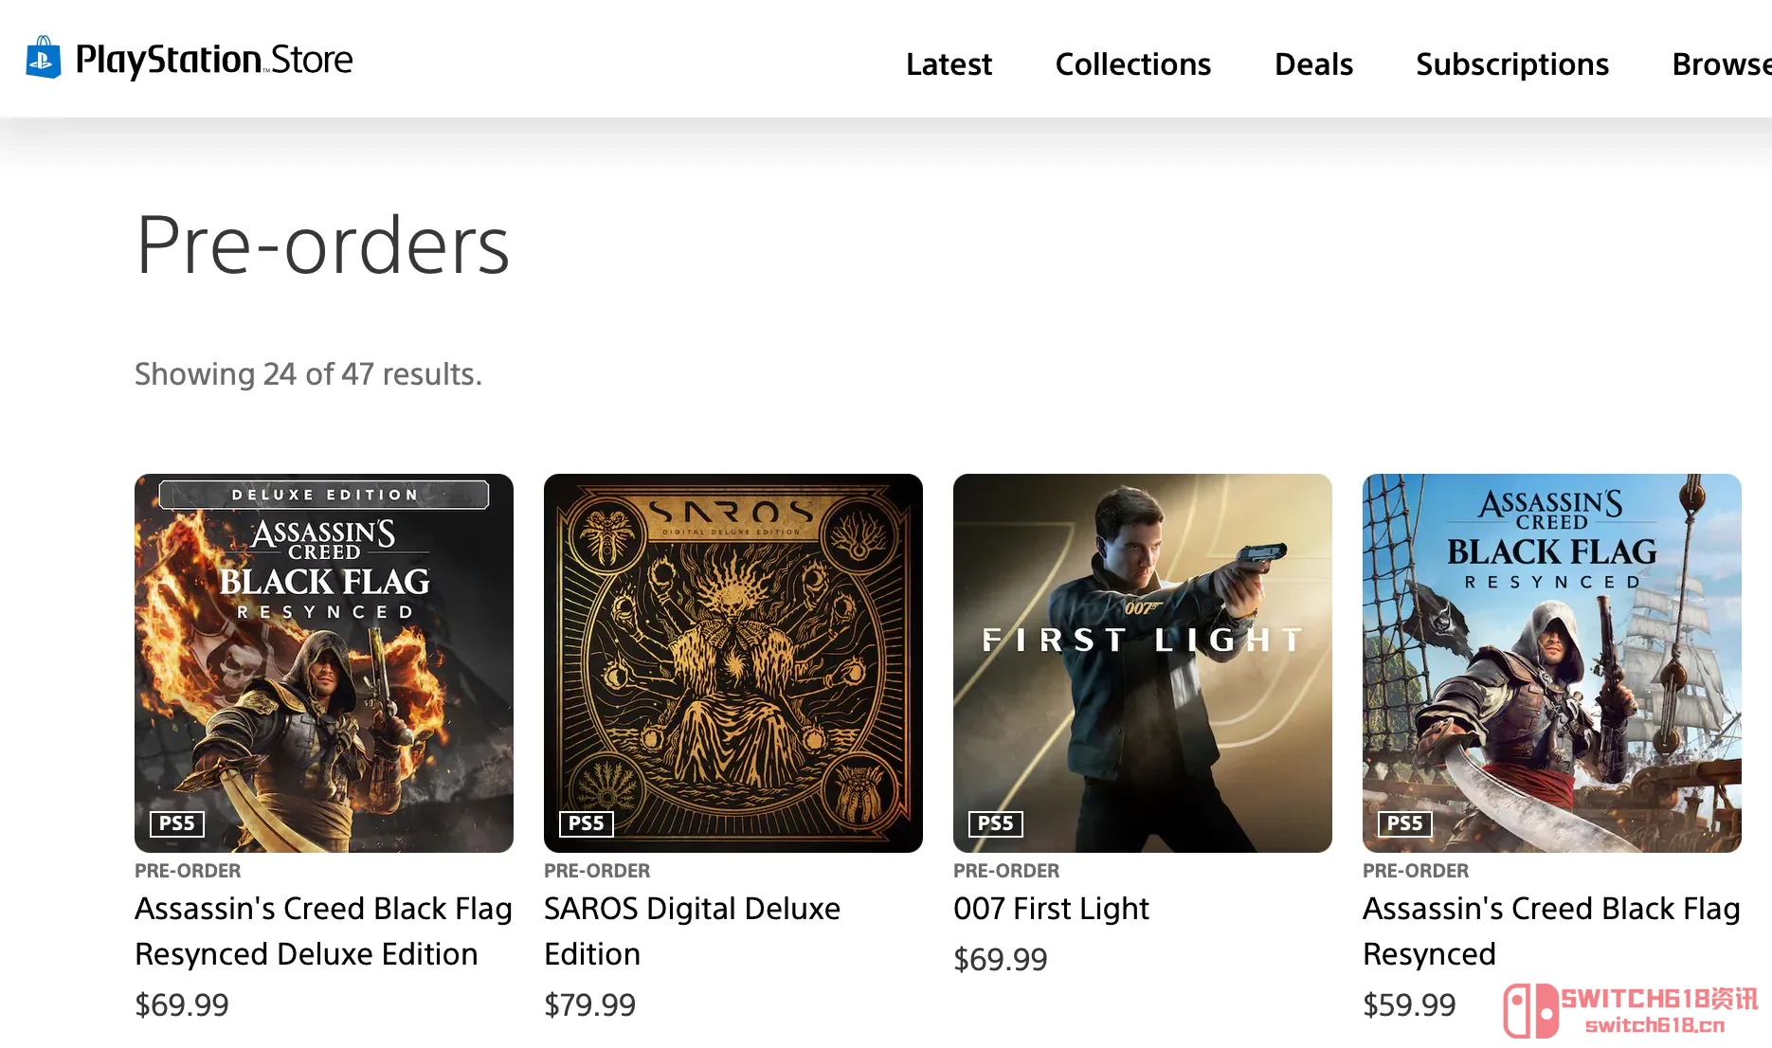Open Black Flag Resynced Deluxe Edition cover art
The image size is (1772, 1048).
tap(324, 662)
